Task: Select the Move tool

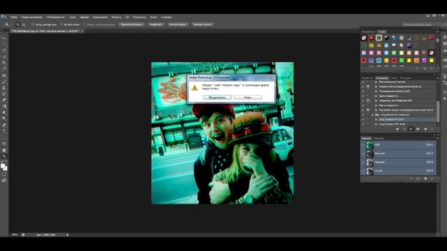Action: (x=4, y=38)
